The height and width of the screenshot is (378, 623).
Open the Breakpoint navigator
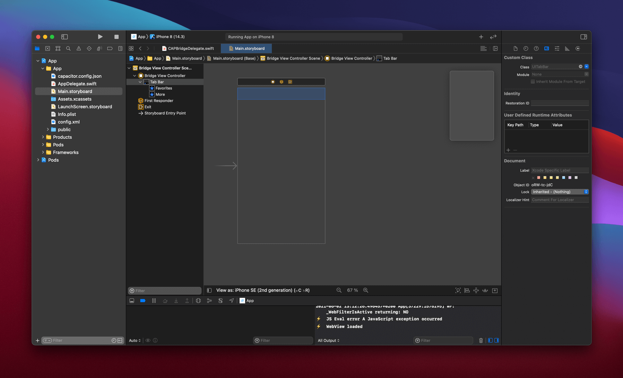[110, 49]
